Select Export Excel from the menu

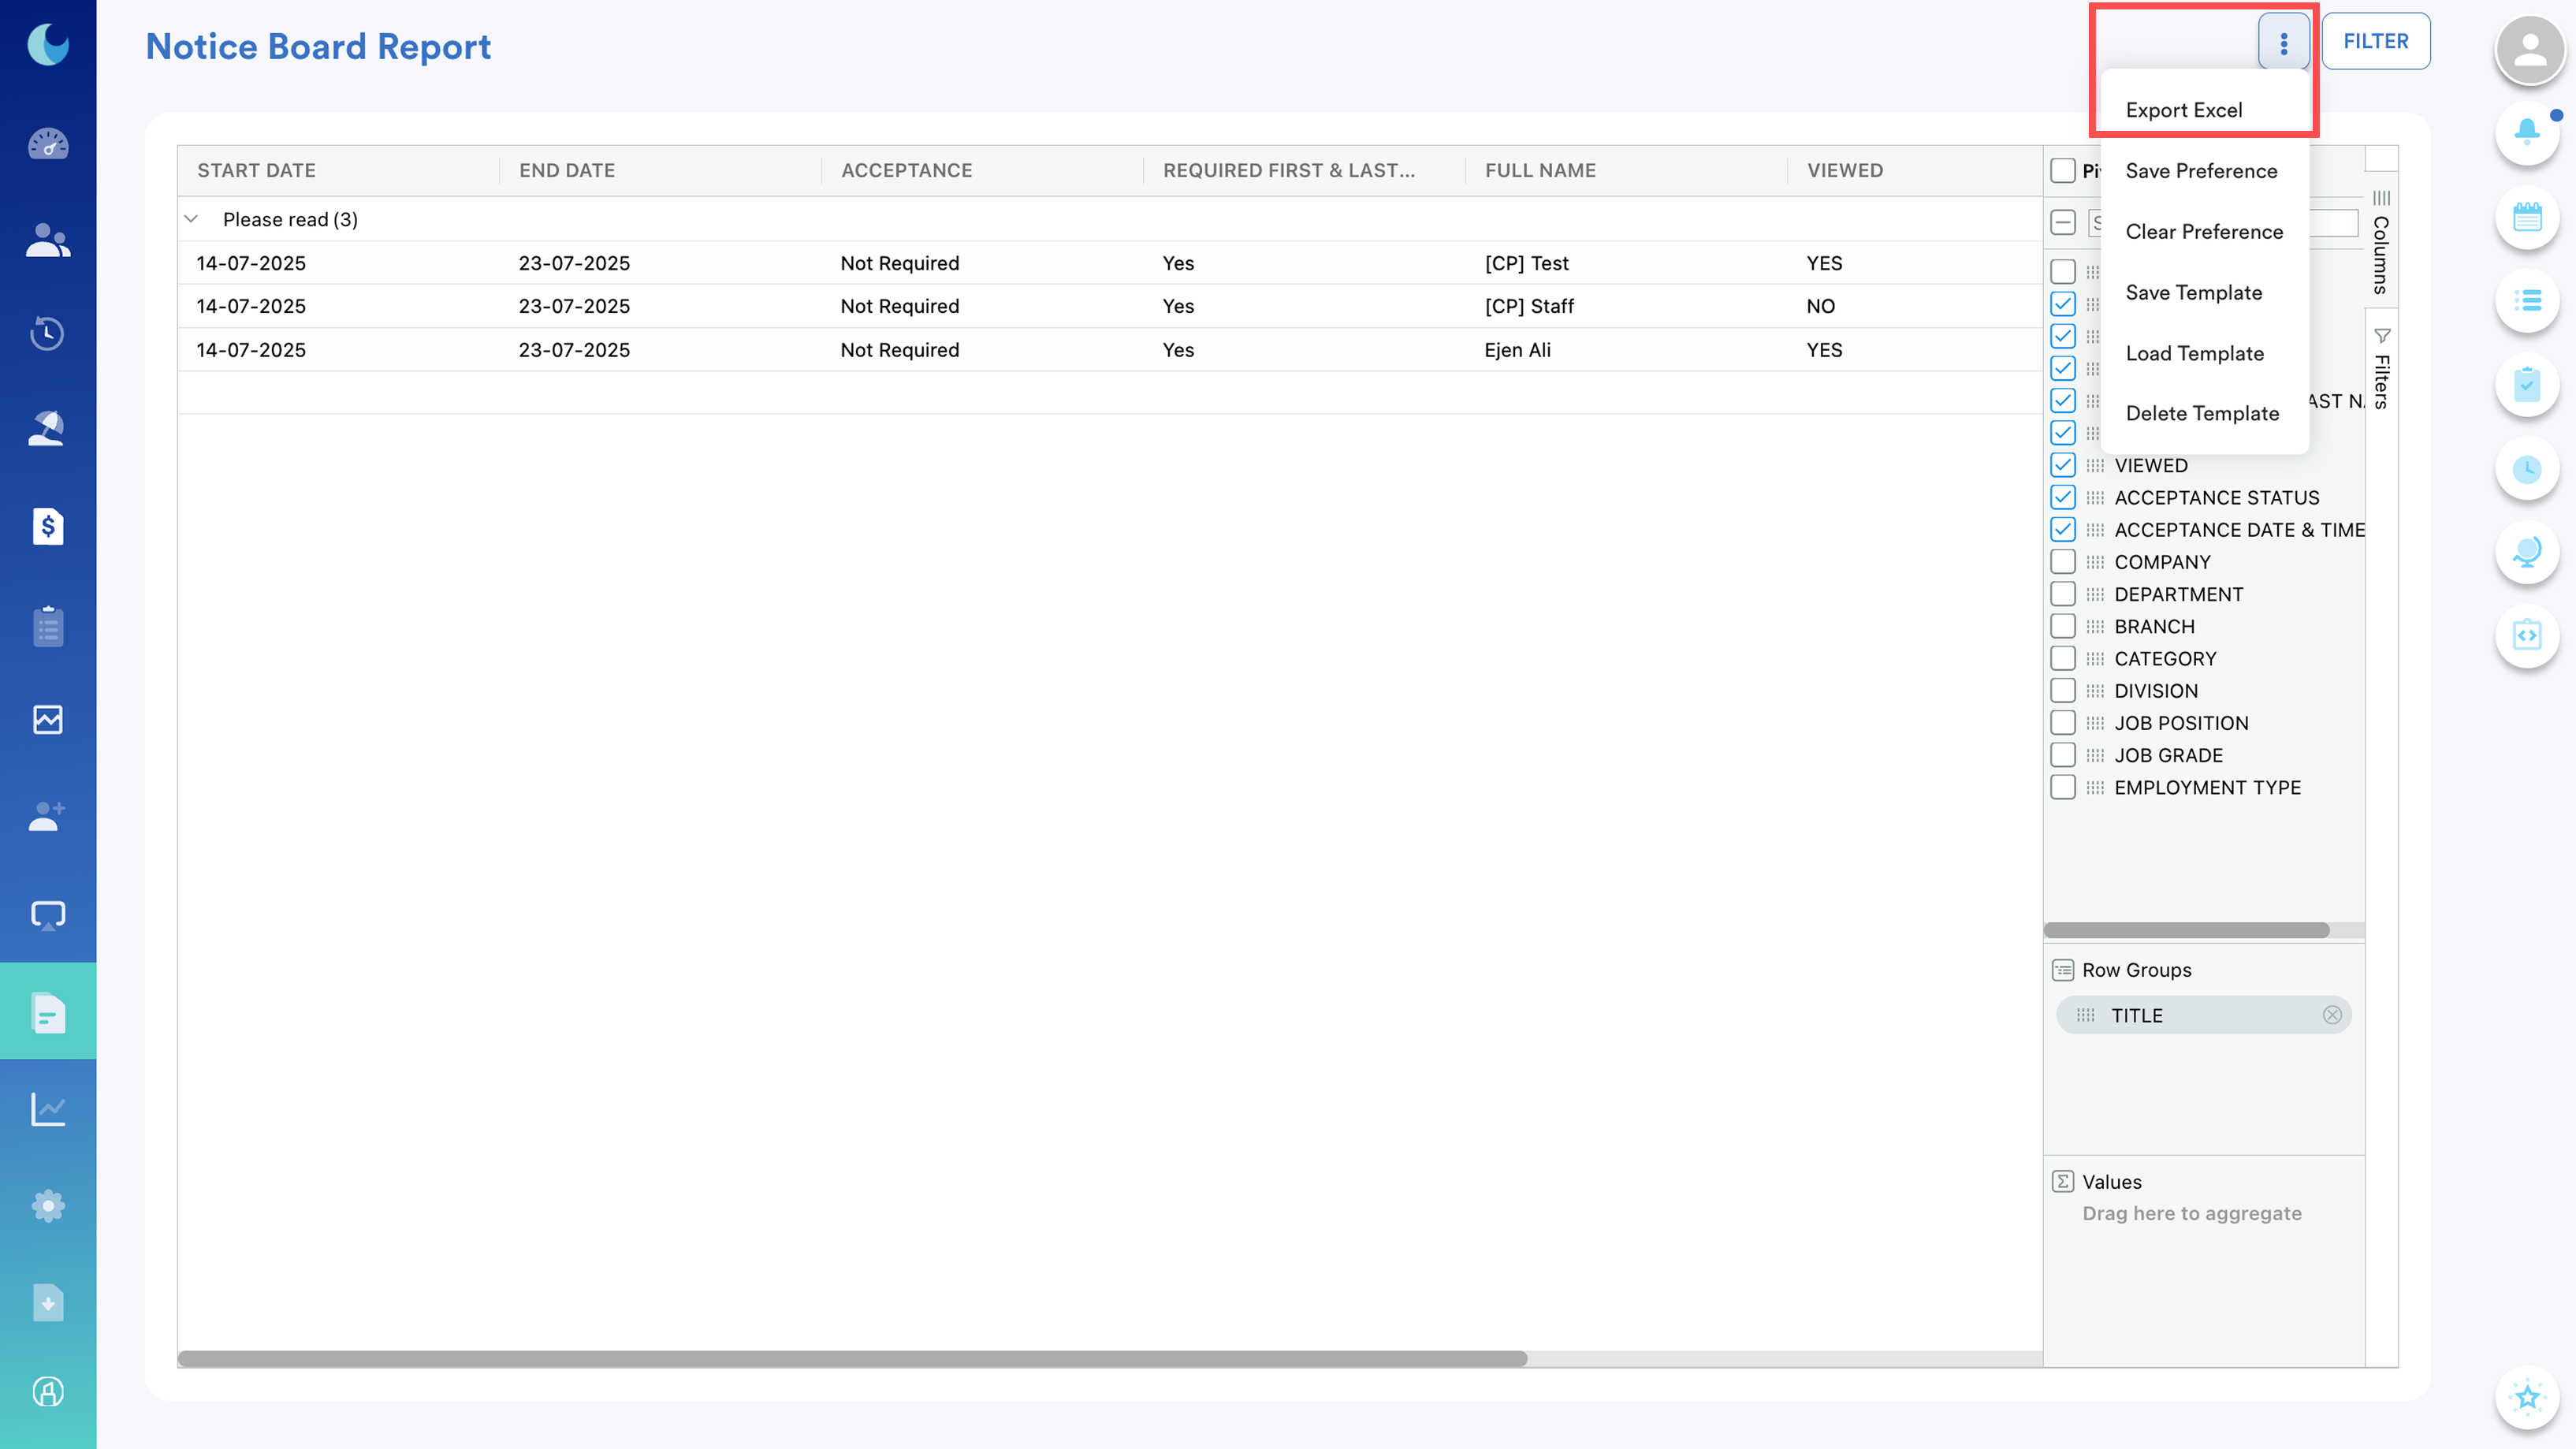coord(2183,110)
